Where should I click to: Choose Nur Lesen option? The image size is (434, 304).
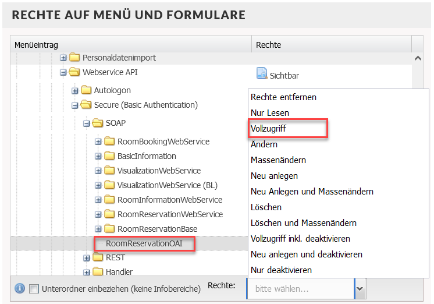(x=338, y=113)
